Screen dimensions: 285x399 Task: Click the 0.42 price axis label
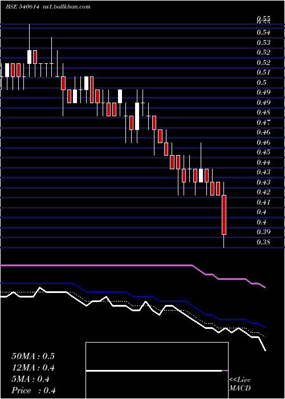(263, 192)
